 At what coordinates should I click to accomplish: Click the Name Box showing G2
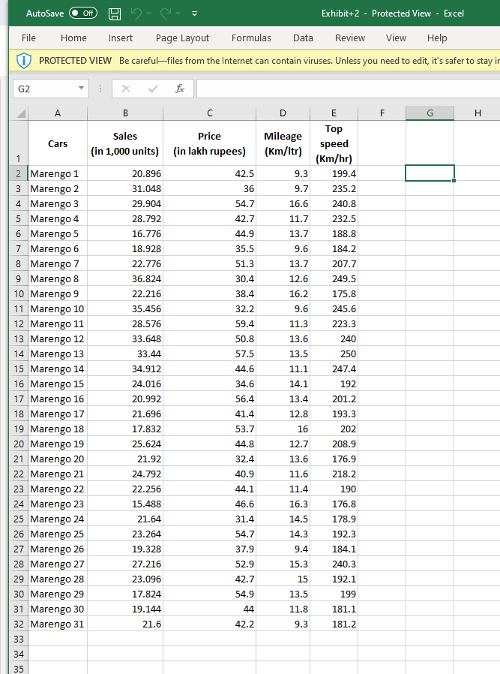click(x=45, y=89)
